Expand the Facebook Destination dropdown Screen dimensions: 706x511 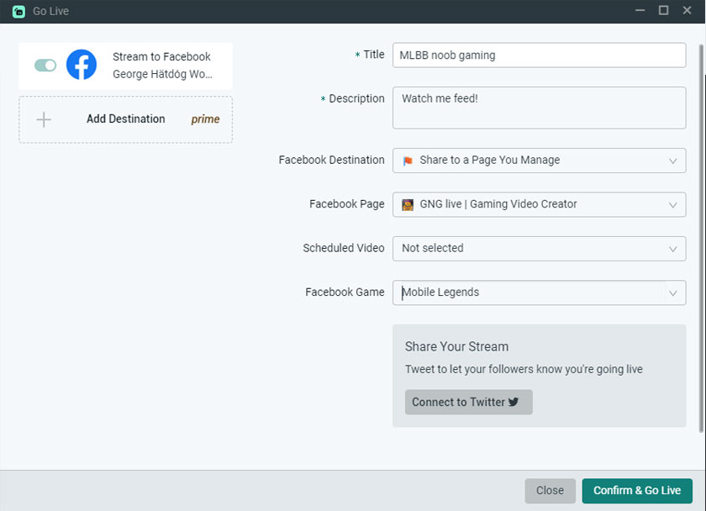click(x=672, y=161)
